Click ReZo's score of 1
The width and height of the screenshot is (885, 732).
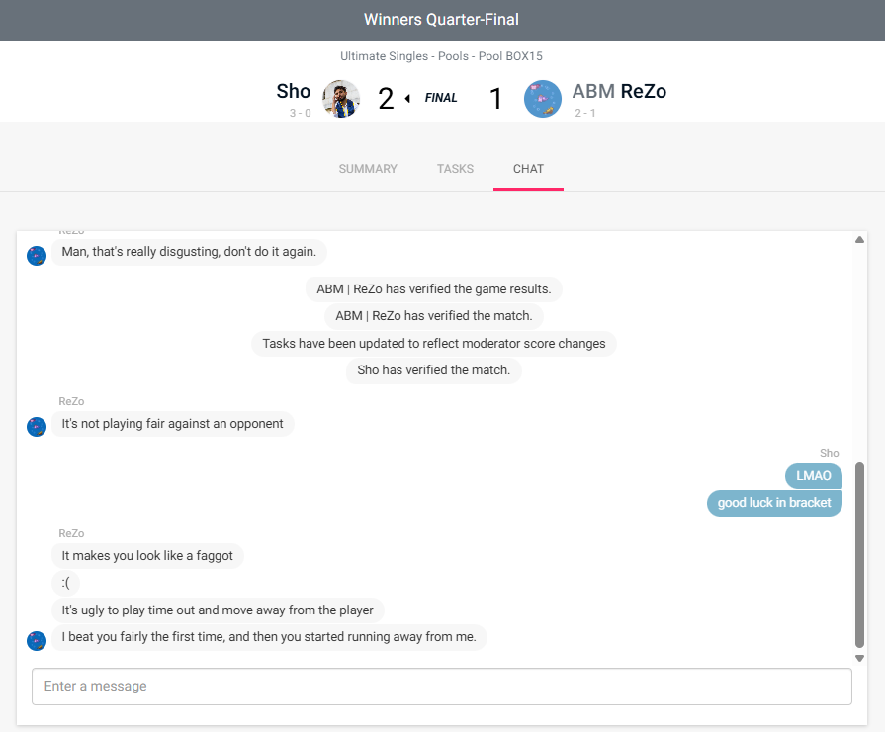tap(495, 99)
